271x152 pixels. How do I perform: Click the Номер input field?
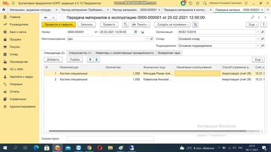pyautogui.click(x=80, y=32)
